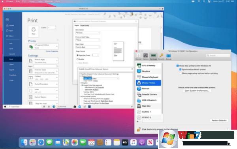
Task: Open Home in Word backstage sidebar
Action: pyautogui.click(x=10, y=25)
